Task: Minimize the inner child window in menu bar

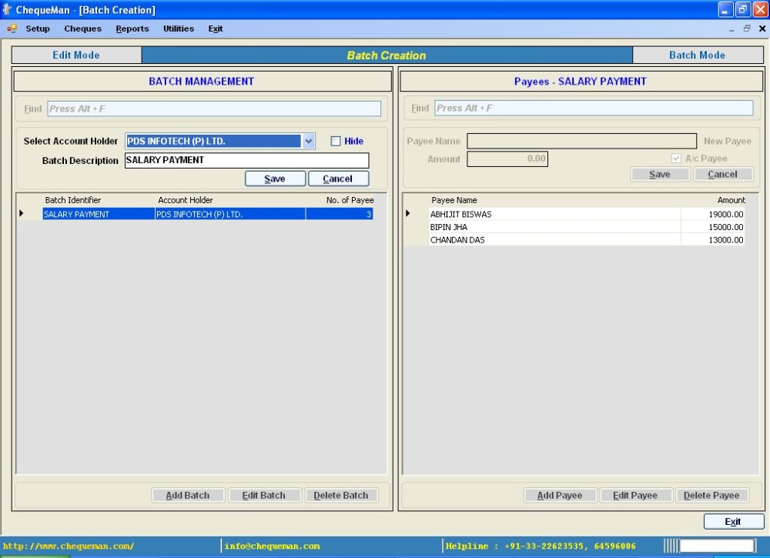Action: coord(731,29)
